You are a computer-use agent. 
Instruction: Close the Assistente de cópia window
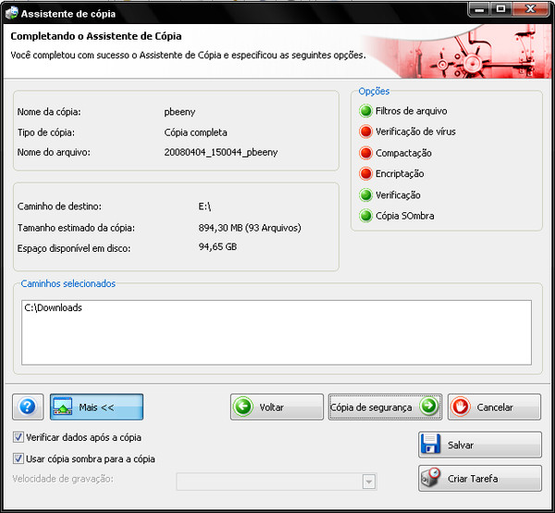(530, 9)
